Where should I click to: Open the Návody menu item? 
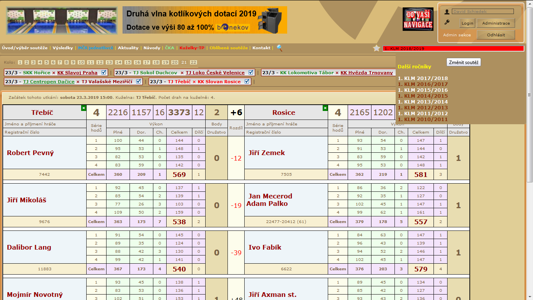click(152, 48)
